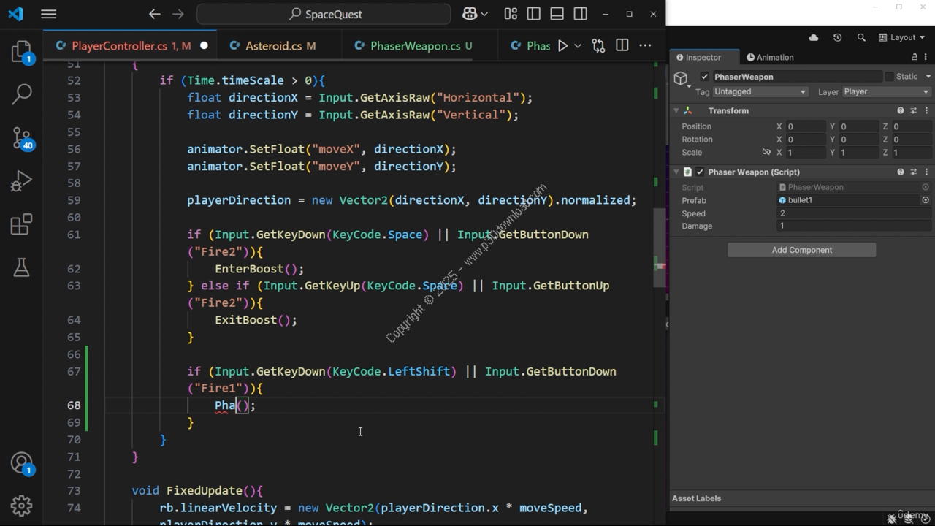Open the Layer dropdown showing Player
This screenshot has width=935, height=526.
tap(886, 92)
